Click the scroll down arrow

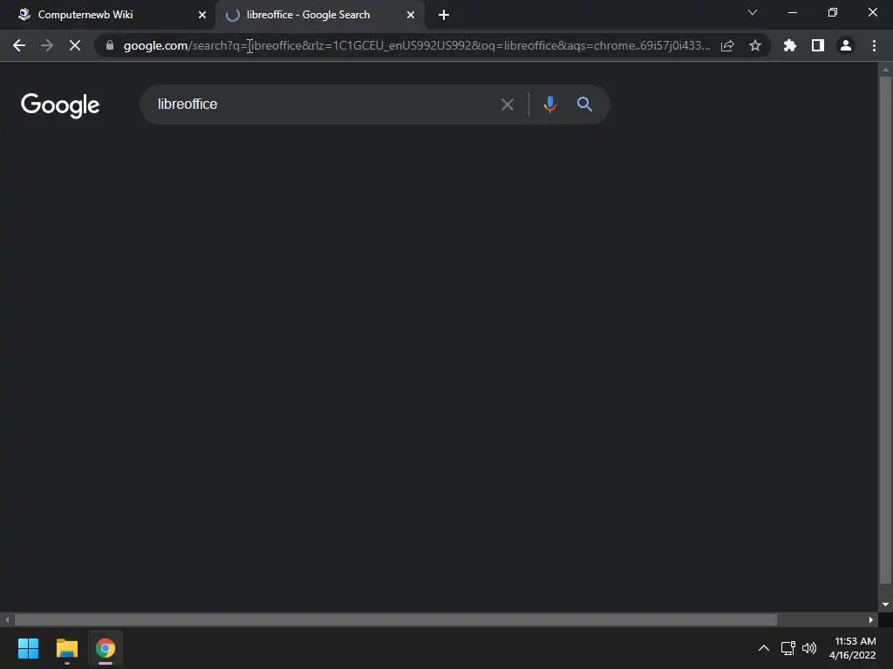tap(885, 605)
